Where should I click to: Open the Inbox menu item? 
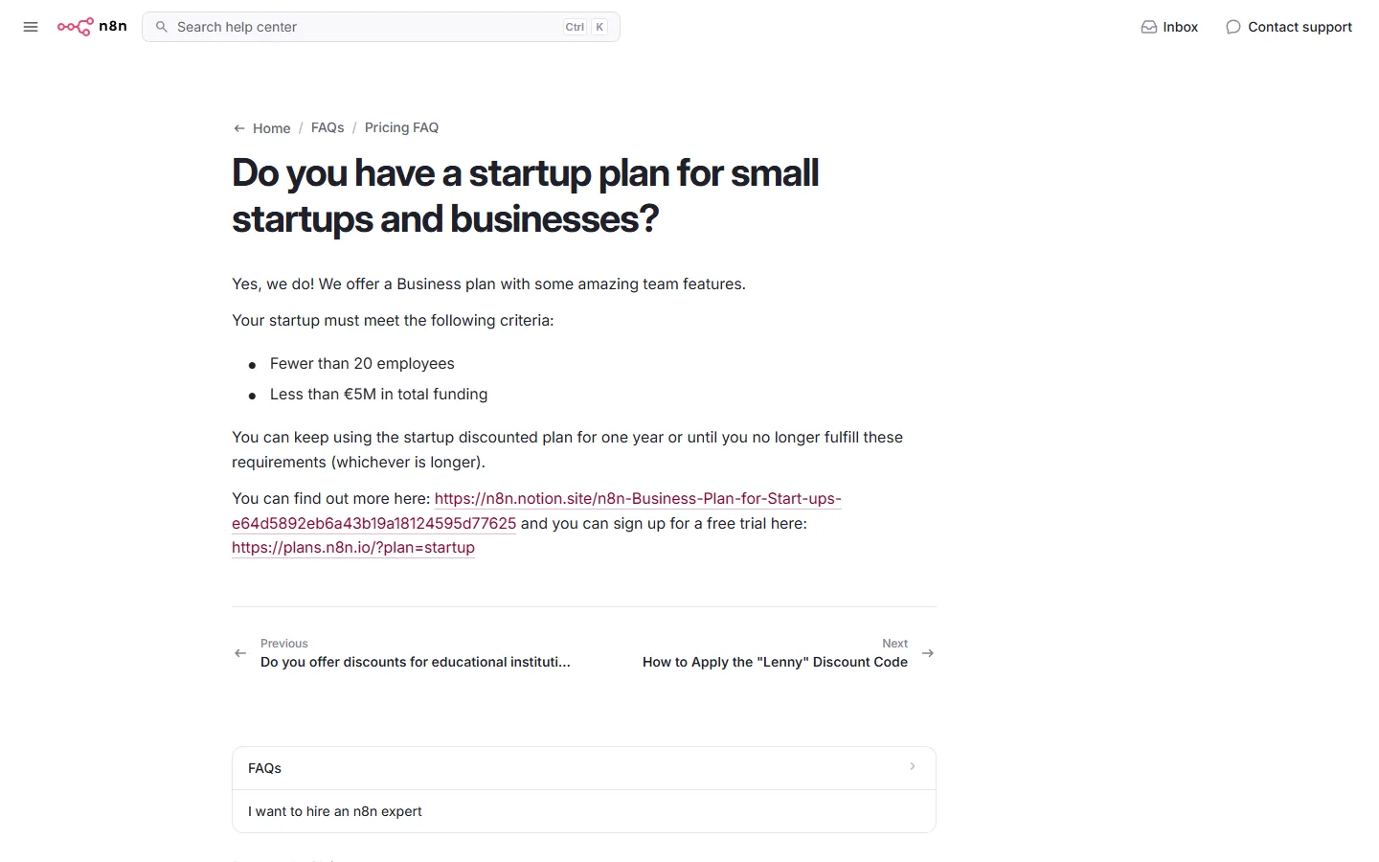coord(1169,27)
